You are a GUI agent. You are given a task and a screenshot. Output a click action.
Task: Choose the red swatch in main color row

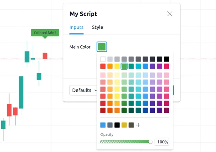103,66
